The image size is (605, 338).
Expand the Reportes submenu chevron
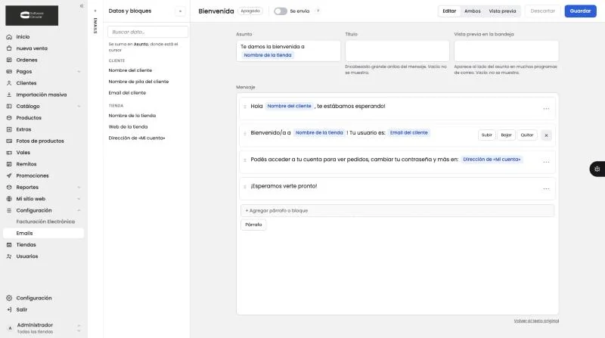[79, 188]
